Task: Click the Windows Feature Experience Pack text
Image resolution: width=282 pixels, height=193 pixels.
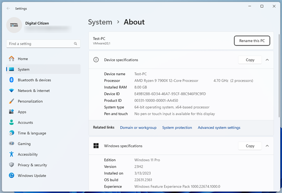Action: [177, 186]
